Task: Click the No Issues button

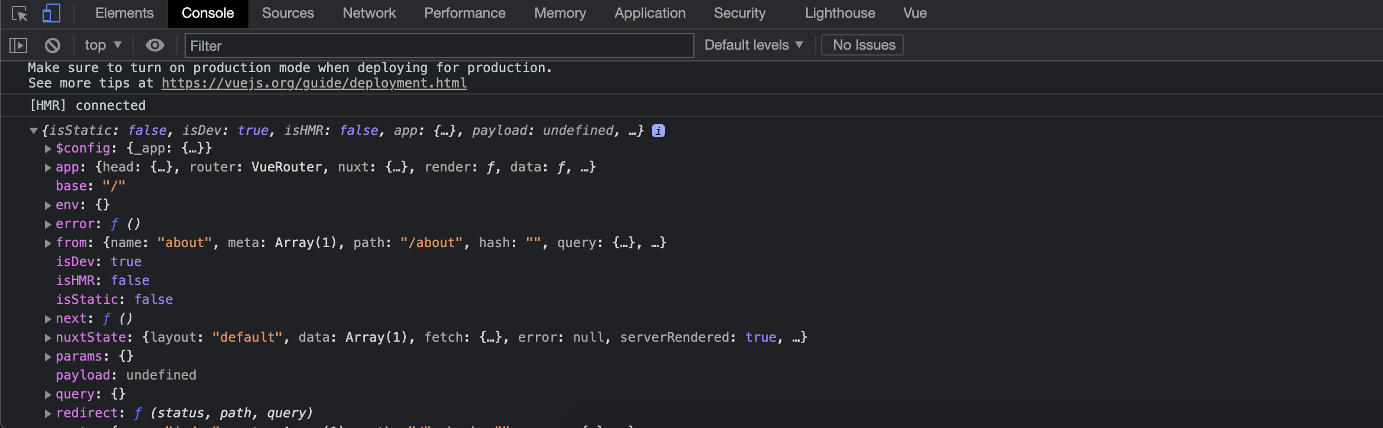Action: (862, 45)
